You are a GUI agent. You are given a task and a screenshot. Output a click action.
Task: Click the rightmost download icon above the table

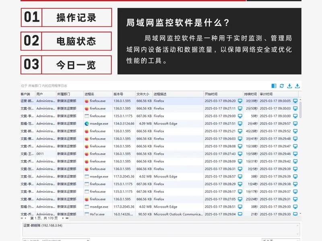click(x=297, y=86)
